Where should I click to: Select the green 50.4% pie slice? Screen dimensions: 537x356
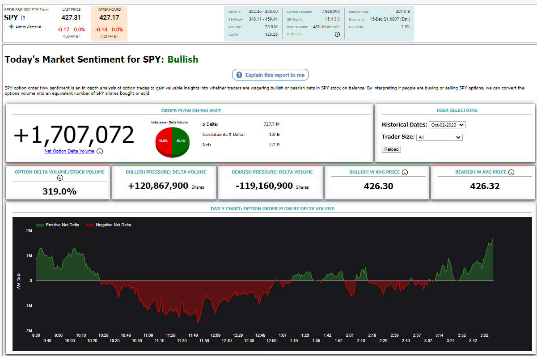(x=181, y=140)
